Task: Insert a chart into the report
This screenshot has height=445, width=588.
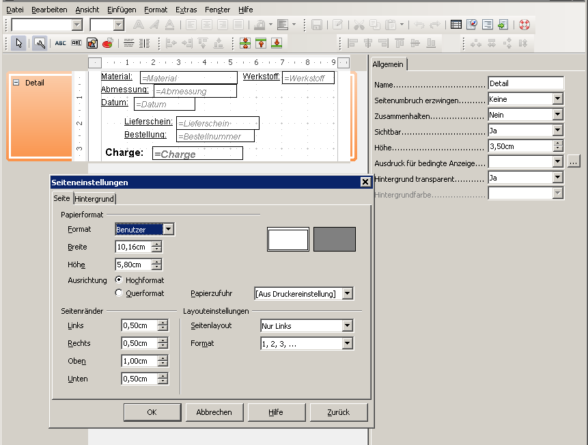Action: coord(108,43)
